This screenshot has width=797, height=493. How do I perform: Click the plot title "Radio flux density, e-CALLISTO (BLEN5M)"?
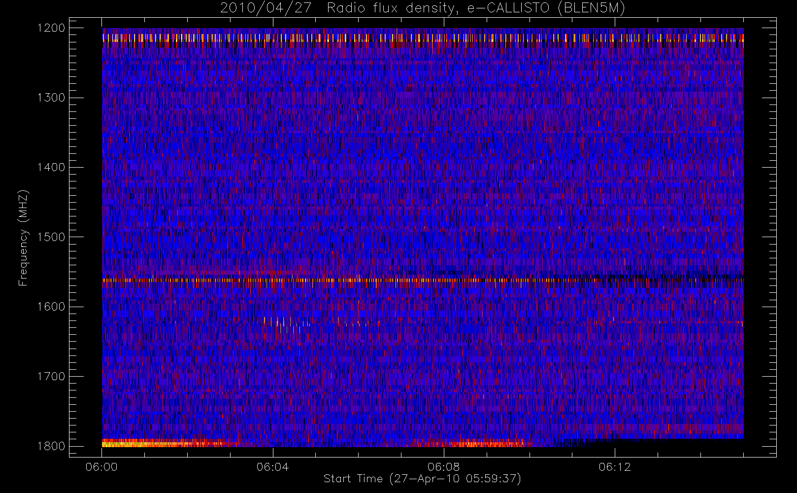476,8
